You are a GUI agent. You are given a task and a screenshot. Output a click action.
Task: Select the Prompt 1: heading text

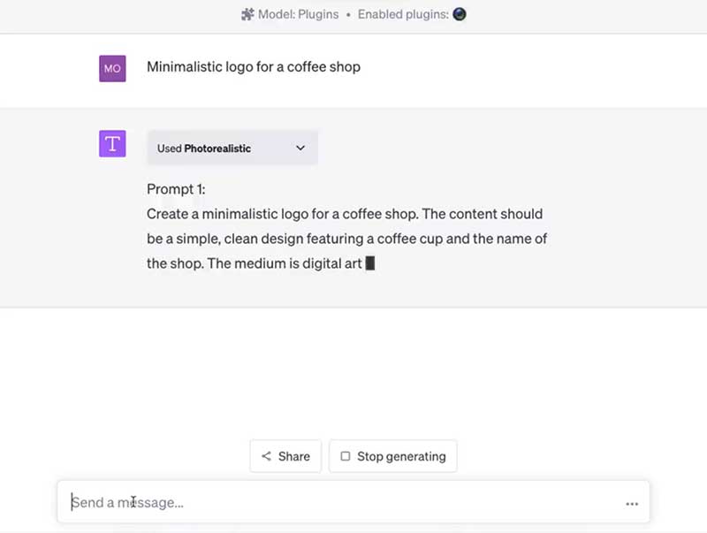176,189
